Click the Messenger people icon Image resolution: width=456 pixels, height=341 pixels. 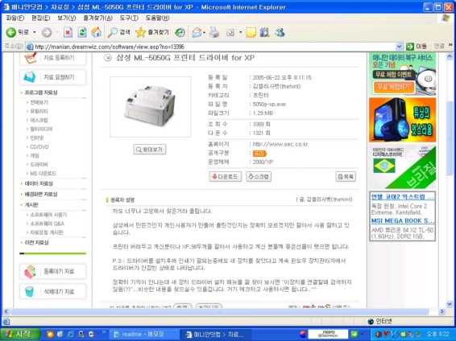pyautogui.click(x=280, y=32)
